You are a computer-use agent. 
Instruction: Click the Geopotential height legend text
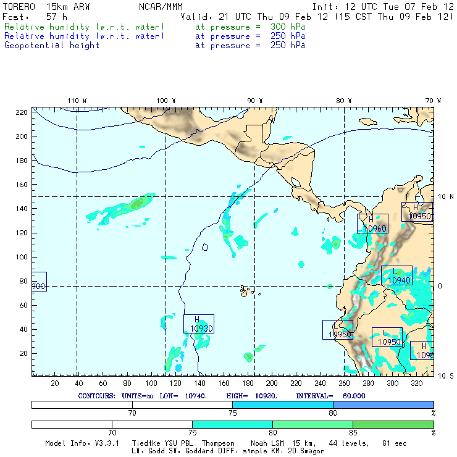(52, 45)
